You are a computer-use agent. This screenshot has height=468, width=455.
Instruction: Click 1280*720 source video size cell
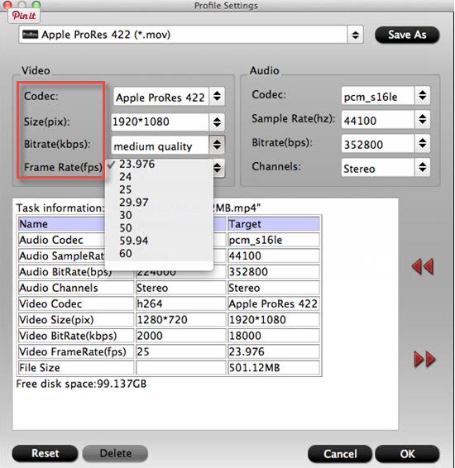pos(180,320)
